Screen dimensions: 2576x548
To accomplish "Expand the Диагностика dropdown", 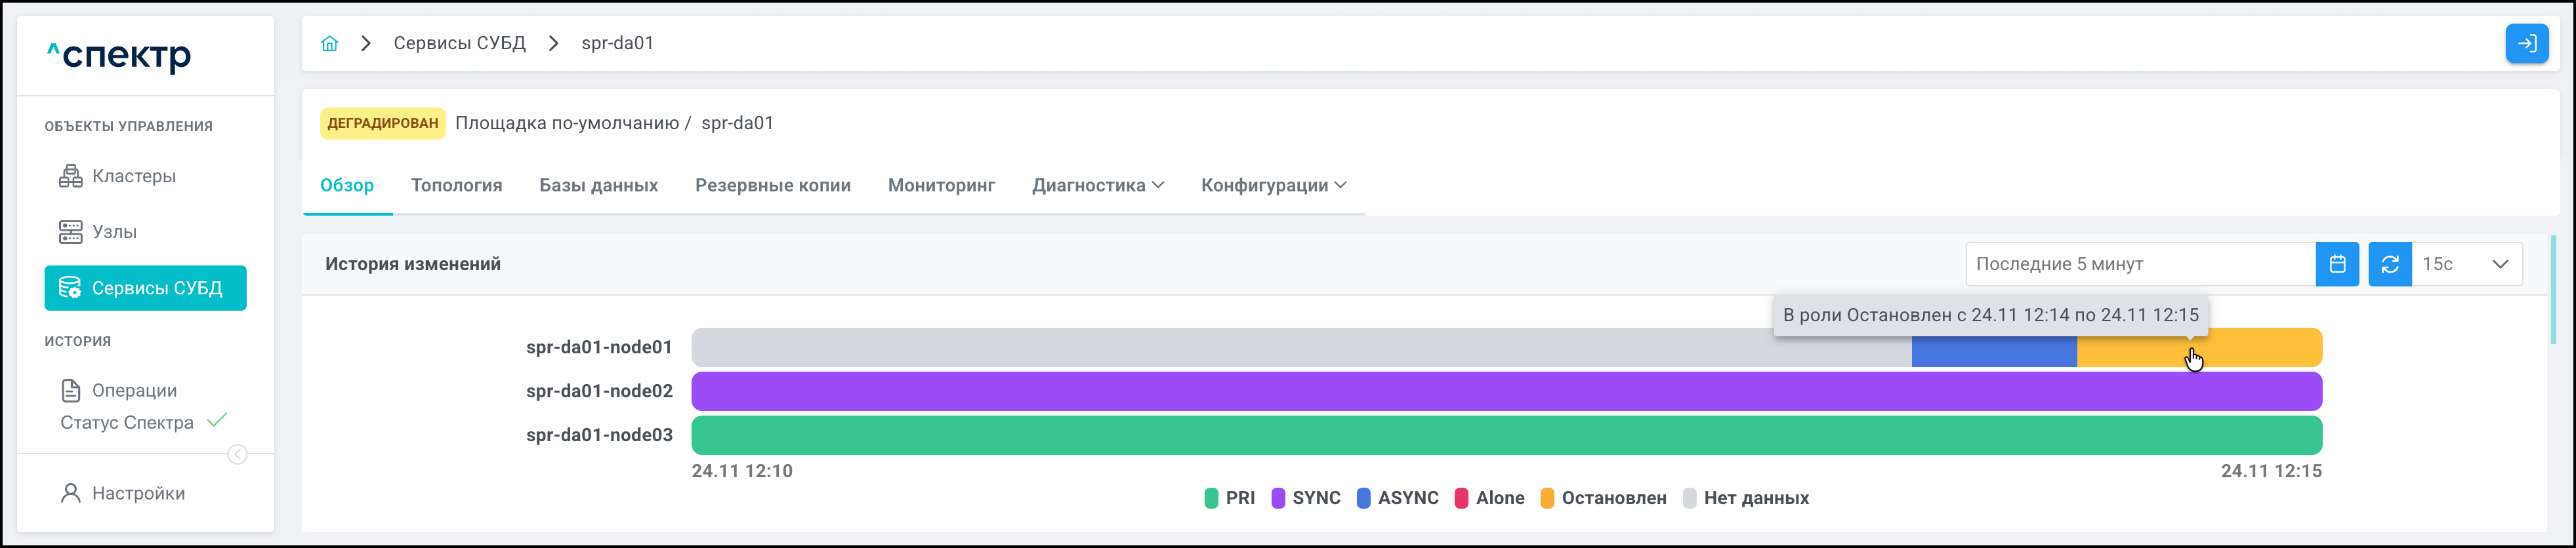I will (x=1098, y=186).
